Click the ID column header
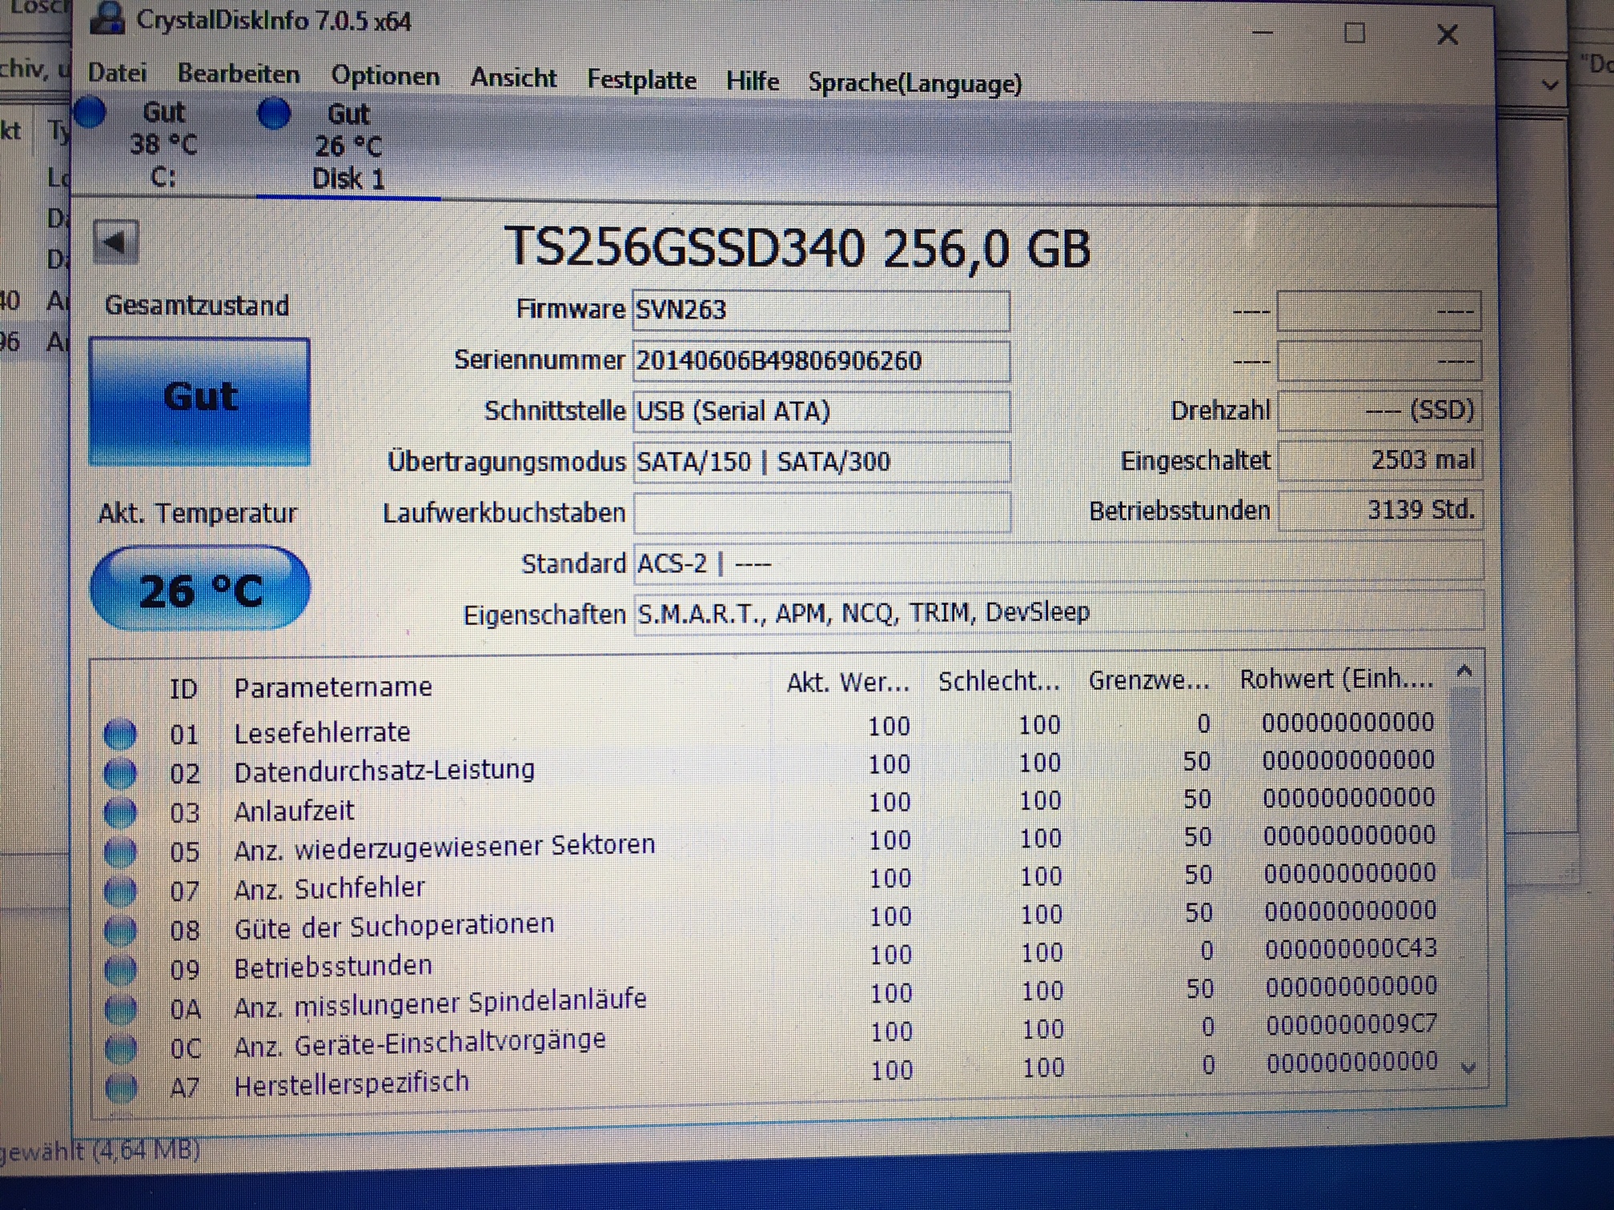This screenshot has height=1210, width=1614. click(183, 688)
